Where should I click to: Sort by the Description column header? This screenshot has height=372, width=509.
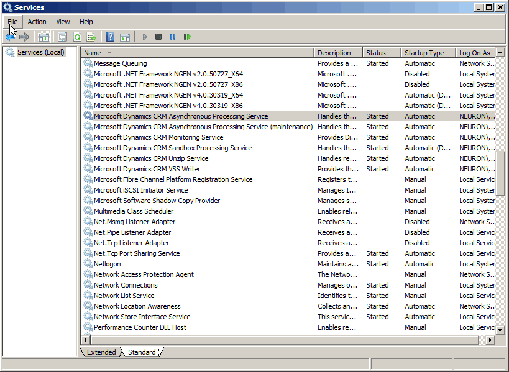pyautogui.click(x=338, y=53)
